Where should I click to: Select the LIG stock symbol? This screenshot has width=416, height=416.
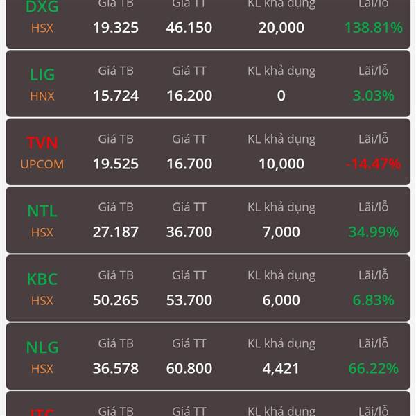click(42, 75)
